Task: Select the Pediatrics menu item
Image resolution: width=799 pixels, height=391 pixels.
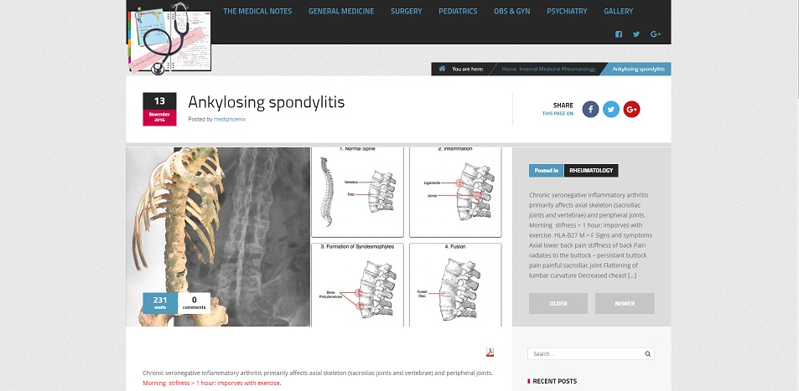Action: point(458,11)
